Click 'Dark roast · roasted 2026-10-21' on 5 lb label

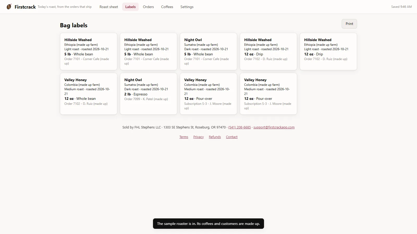206,49
